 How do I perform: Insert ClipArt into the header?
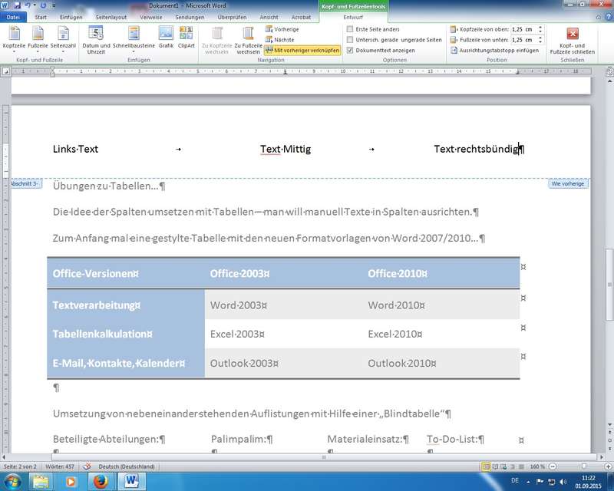(x=186, y=38)
